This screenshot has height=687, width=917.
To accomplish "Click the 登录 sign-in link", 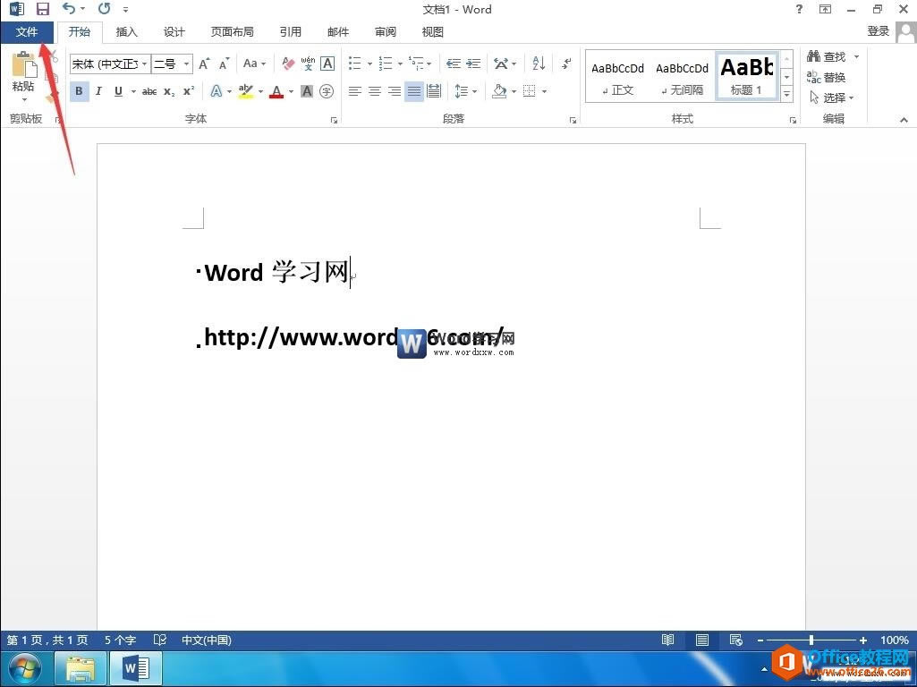I will tap(878, 30).
